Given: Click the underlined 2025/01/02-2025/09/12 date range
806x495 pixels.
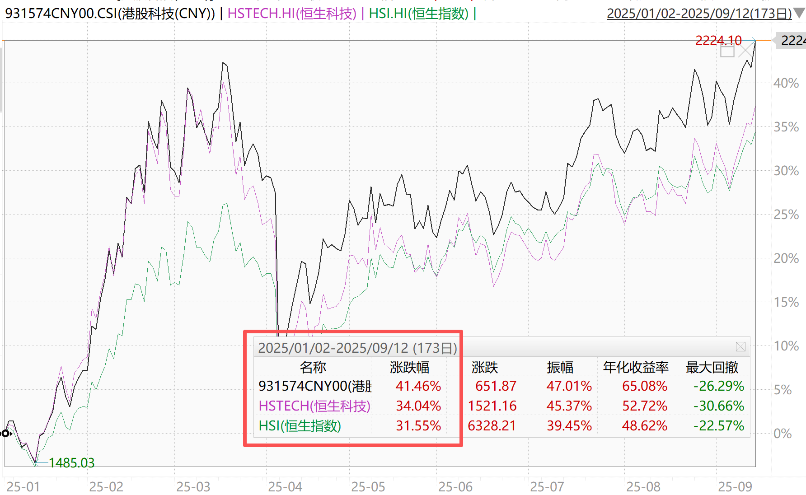Looking at the screenshot, I should [x=698, y=14].
